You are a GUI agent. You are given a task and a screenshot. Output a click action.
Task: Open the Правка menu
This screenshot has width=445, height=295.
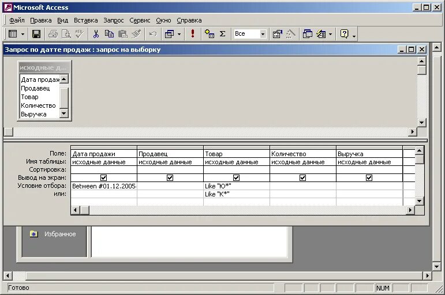pos(41,20)
